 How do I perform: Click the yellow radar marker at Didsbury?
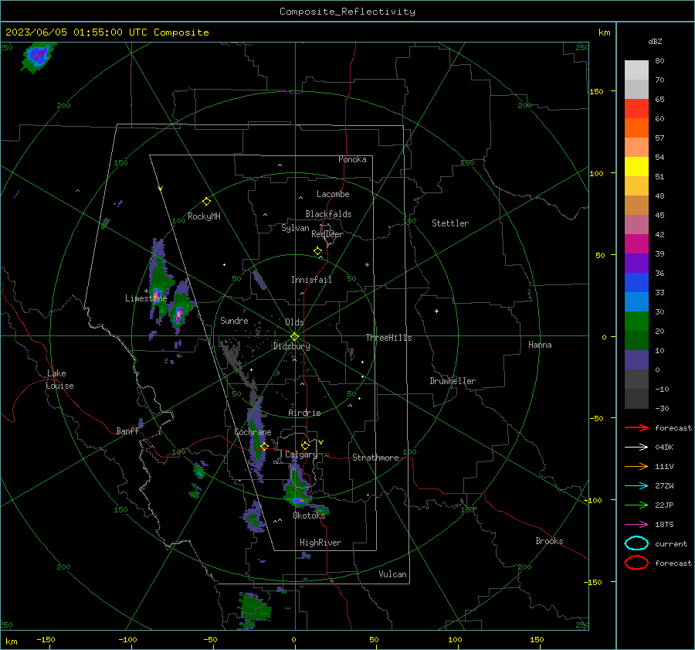coord(294,336)
